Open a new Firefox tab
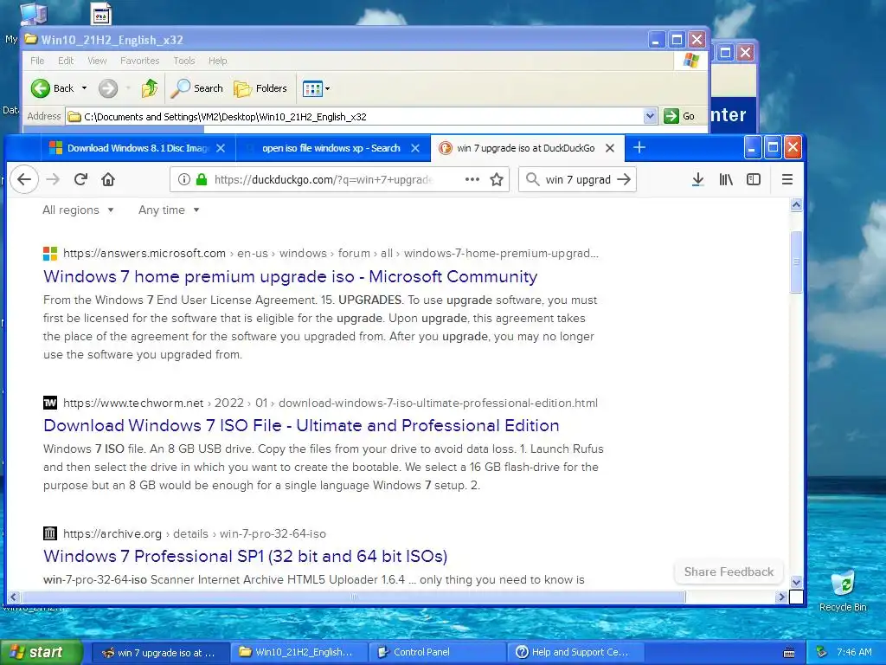 639,147
